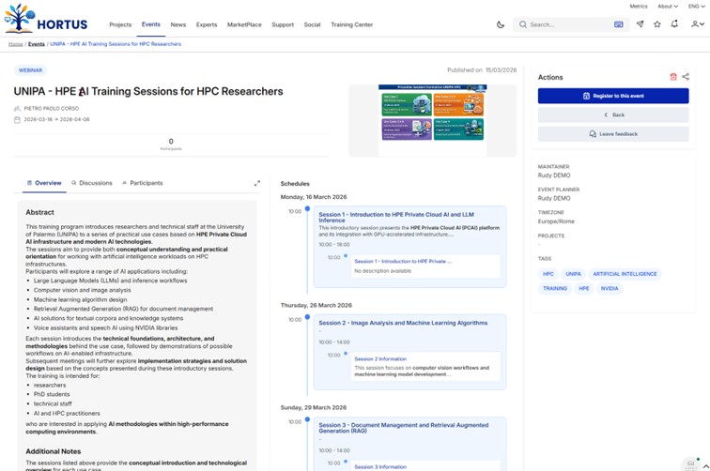
Task: Click Events breadcrumb link
Action: pos(37,44)
